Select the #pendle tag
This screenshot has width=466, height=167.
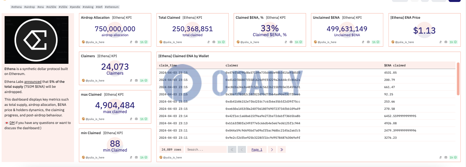click(75, 7)
